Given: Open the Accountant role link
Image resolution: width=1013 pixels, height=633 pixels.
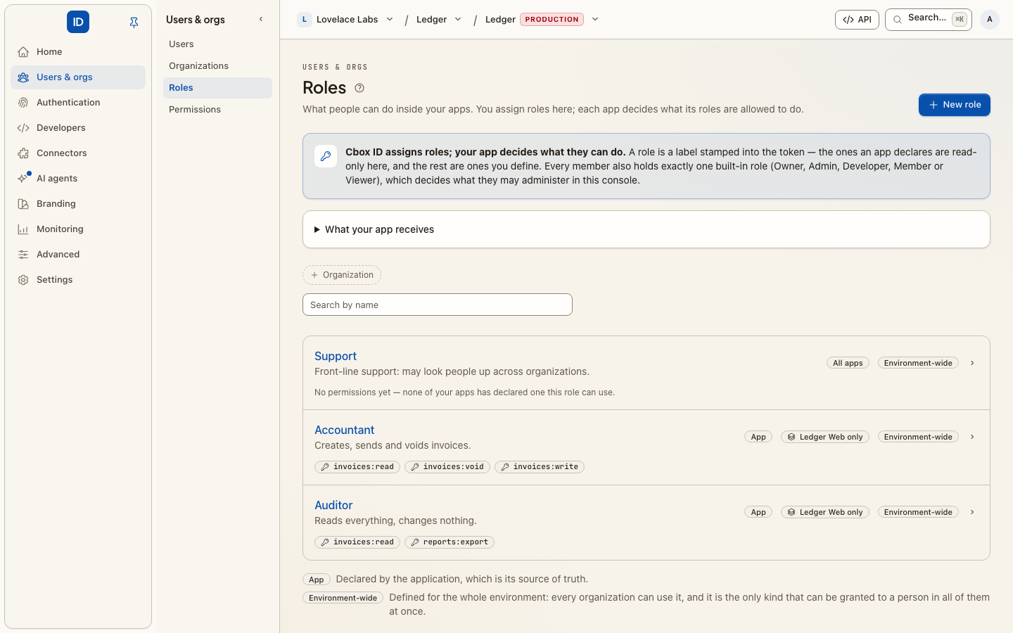Looking at the screenshot, I should point(344,430).
